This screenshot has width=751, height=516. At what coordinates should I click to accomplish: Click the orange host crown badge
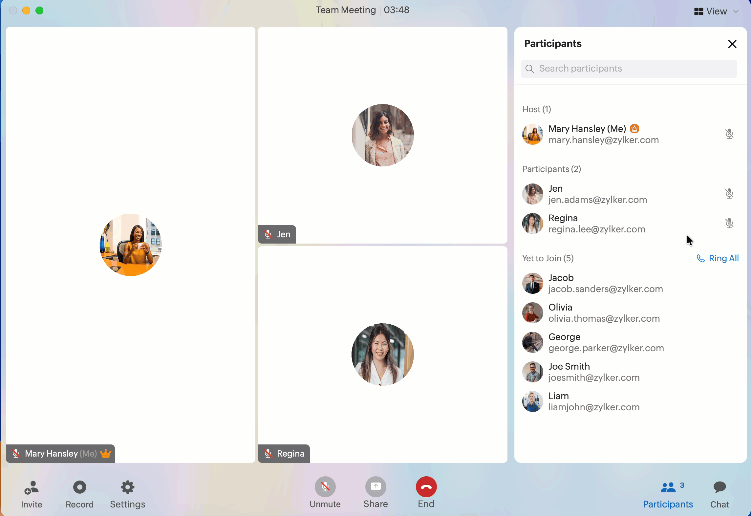tap(635, 129)
